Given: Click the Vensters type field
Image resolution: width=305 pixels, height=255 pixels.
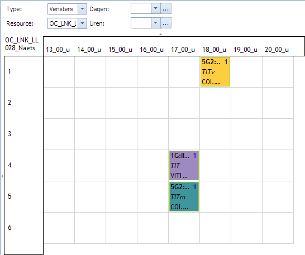Looking at the screenshot, I should click(63, 9).
